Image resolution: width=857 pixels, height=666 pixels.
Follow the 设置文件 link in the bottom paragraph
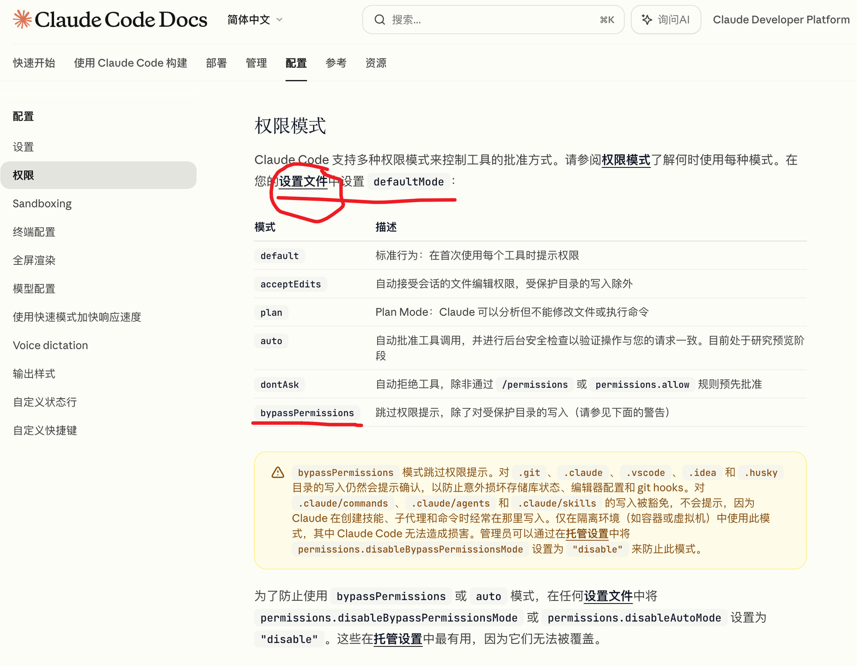pyautogui.click(x=608, y=596)
